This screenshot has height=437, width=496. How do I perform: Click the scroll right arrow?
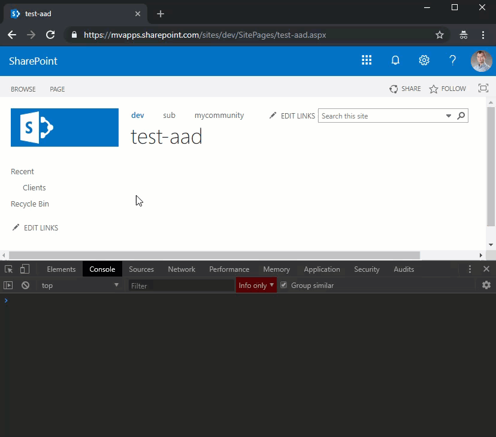pos(481,255)
